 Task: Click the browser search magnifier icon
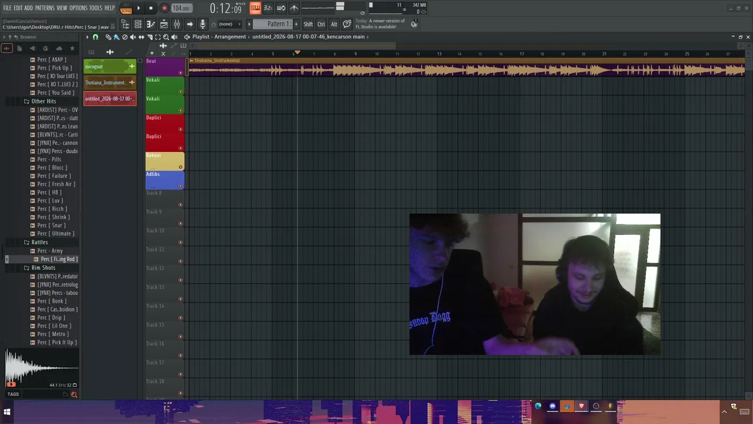(74, 395)
